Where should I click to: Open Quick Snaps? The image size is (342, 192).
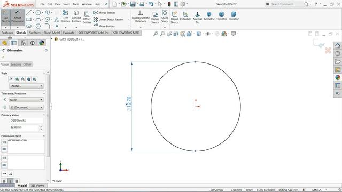pyautogui.click(x=165, y=17)
